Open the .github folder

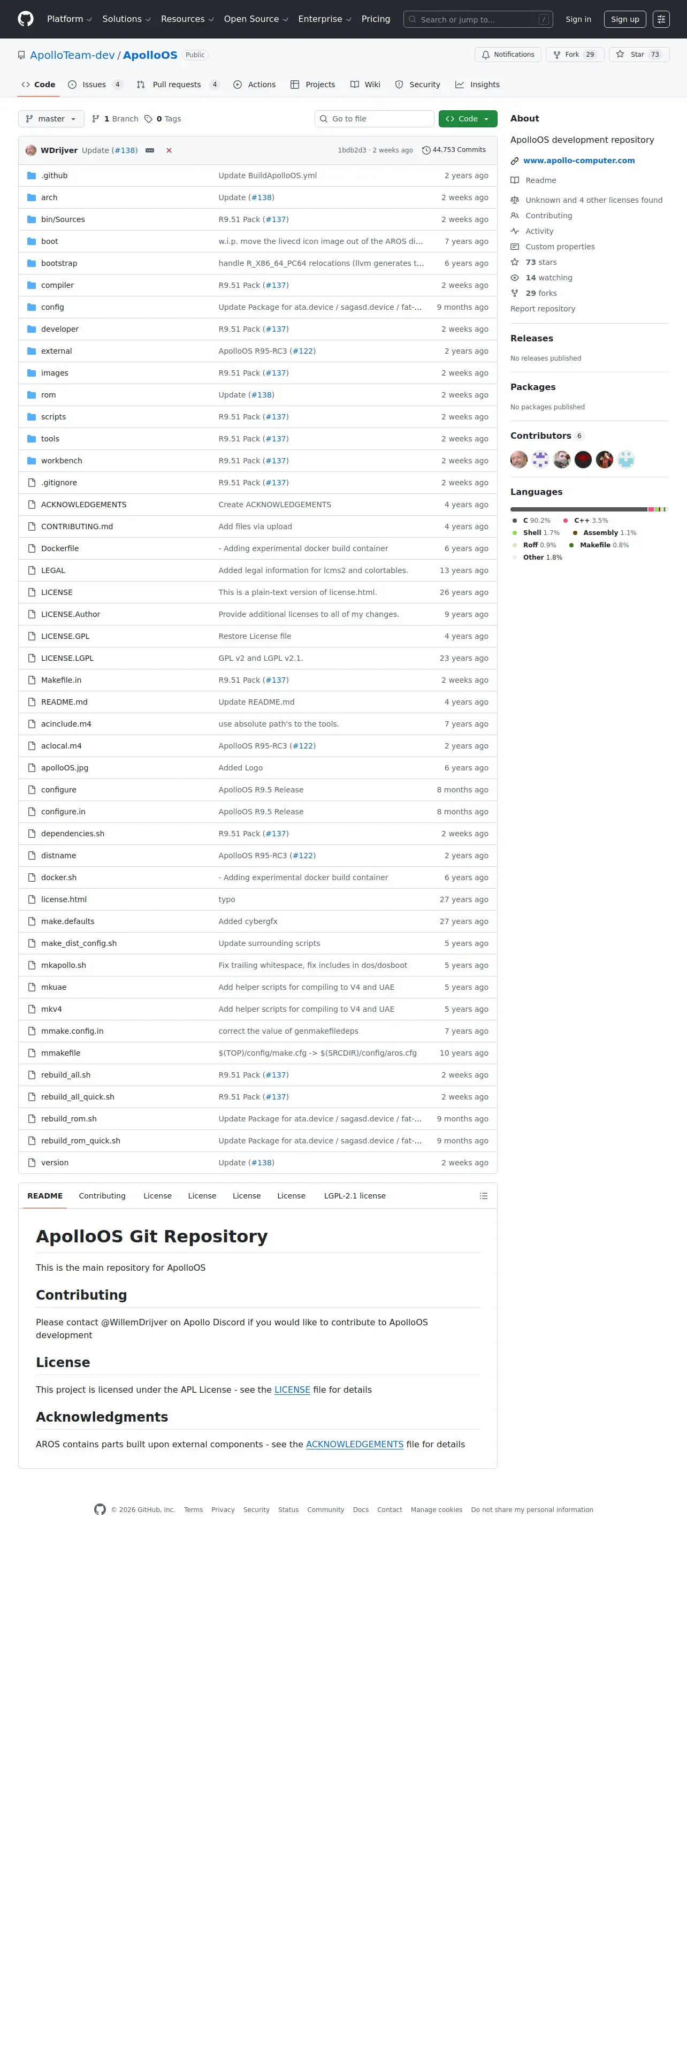pyautogui.click(x=55, y=176)
